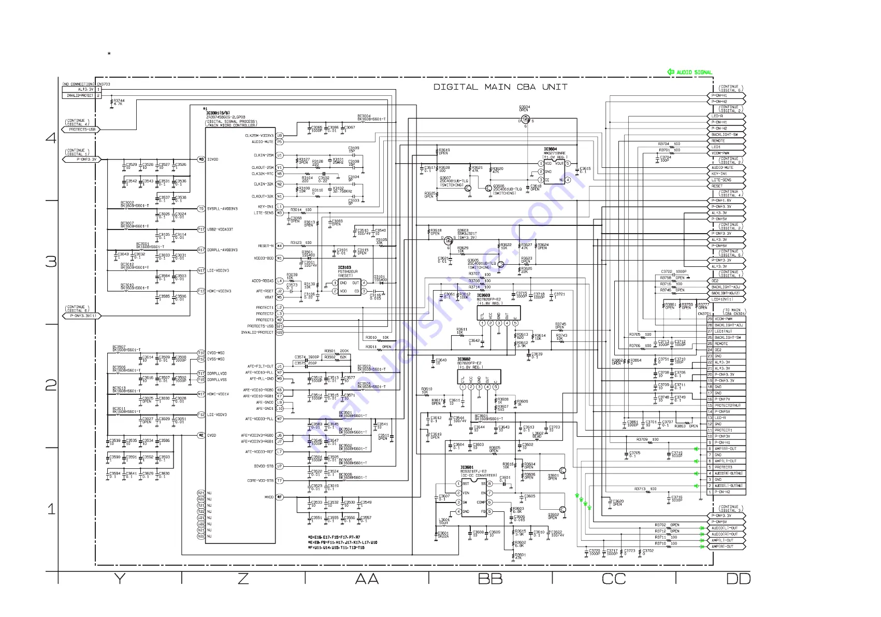Click the LCD+12V(1) signal connector
Viewport: 881px width, 617px height.
coord(727,299)
